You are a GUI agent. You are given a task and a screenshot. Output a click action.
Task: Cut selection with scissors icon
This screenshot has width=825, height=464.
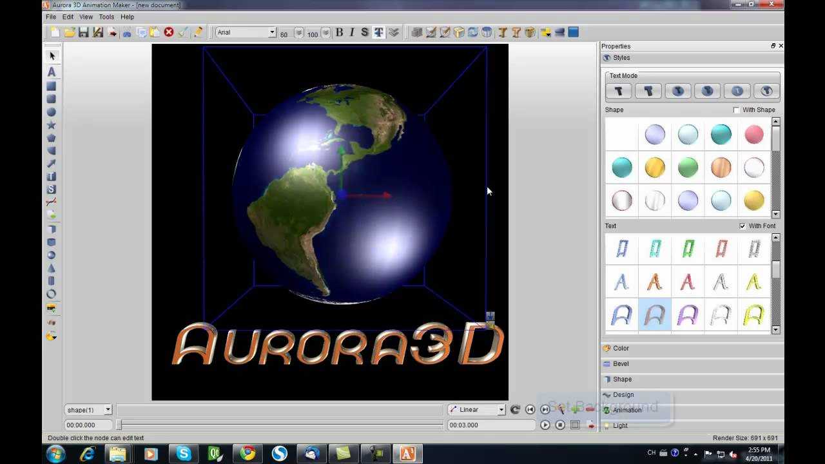click(127, 32)
